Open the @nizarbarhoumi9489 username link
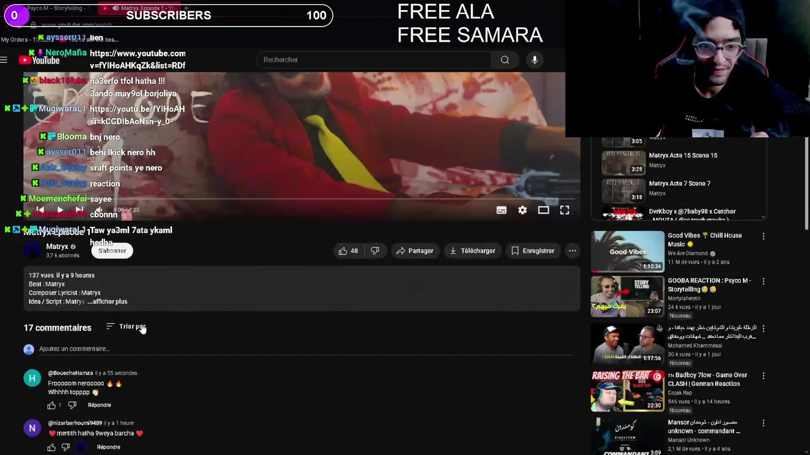Image resolution: width=810 pixels, height=455 pixels. [75, 423]
